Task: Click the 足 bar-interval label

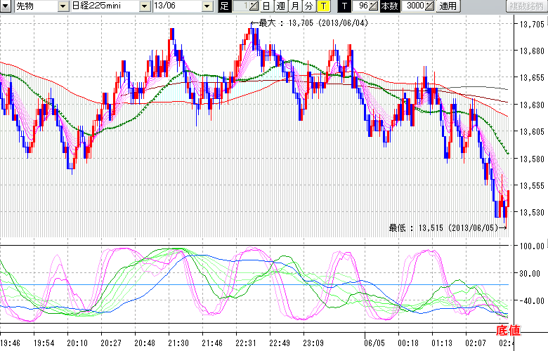Action: pos(224,6)
